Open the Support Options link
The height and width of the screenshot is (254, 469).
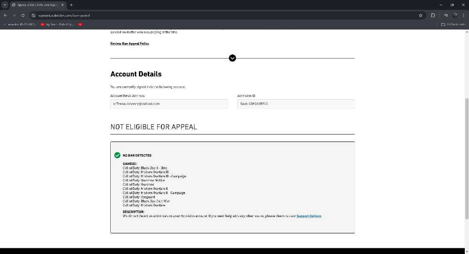point(309,216)
